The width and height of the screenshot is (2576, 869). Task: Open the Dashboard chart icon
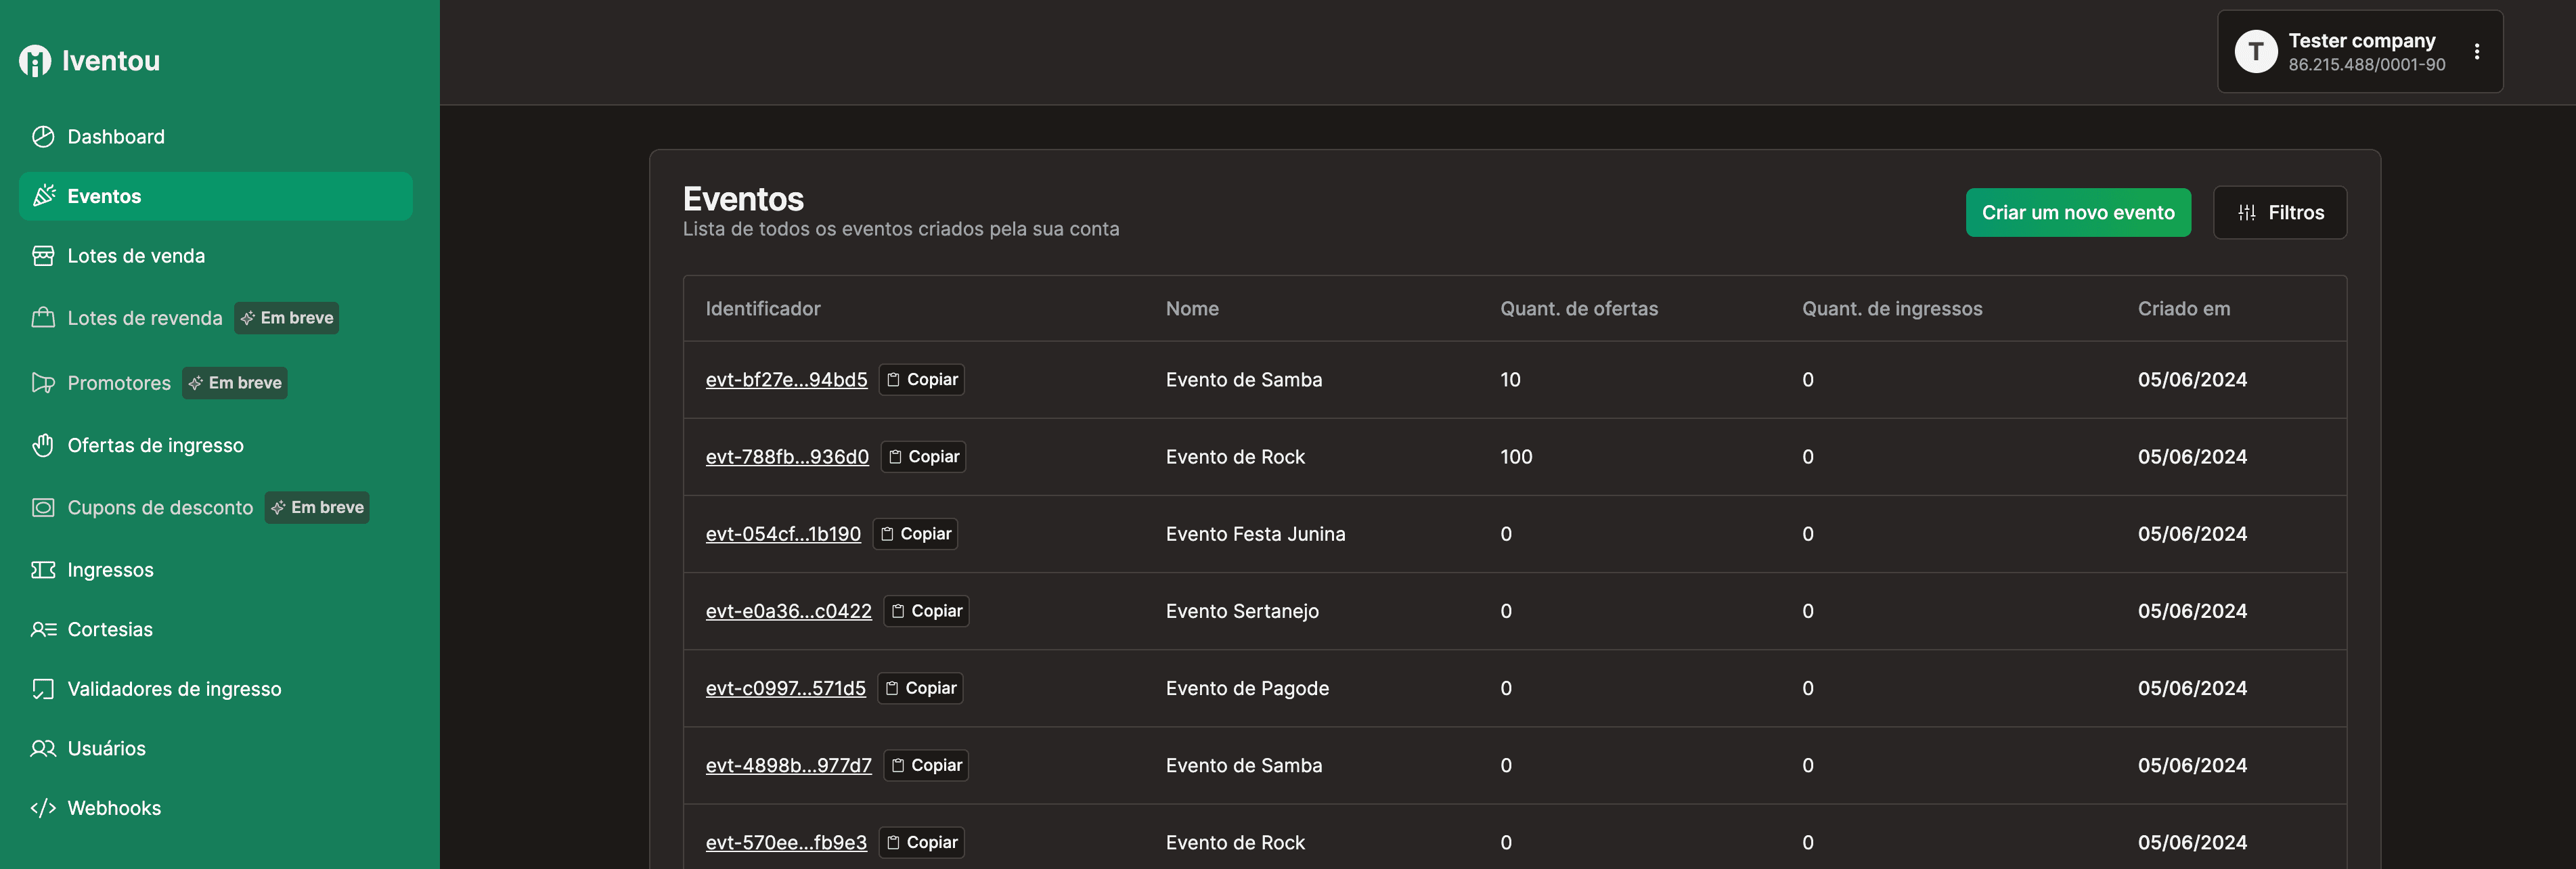(x=43, y=137)
